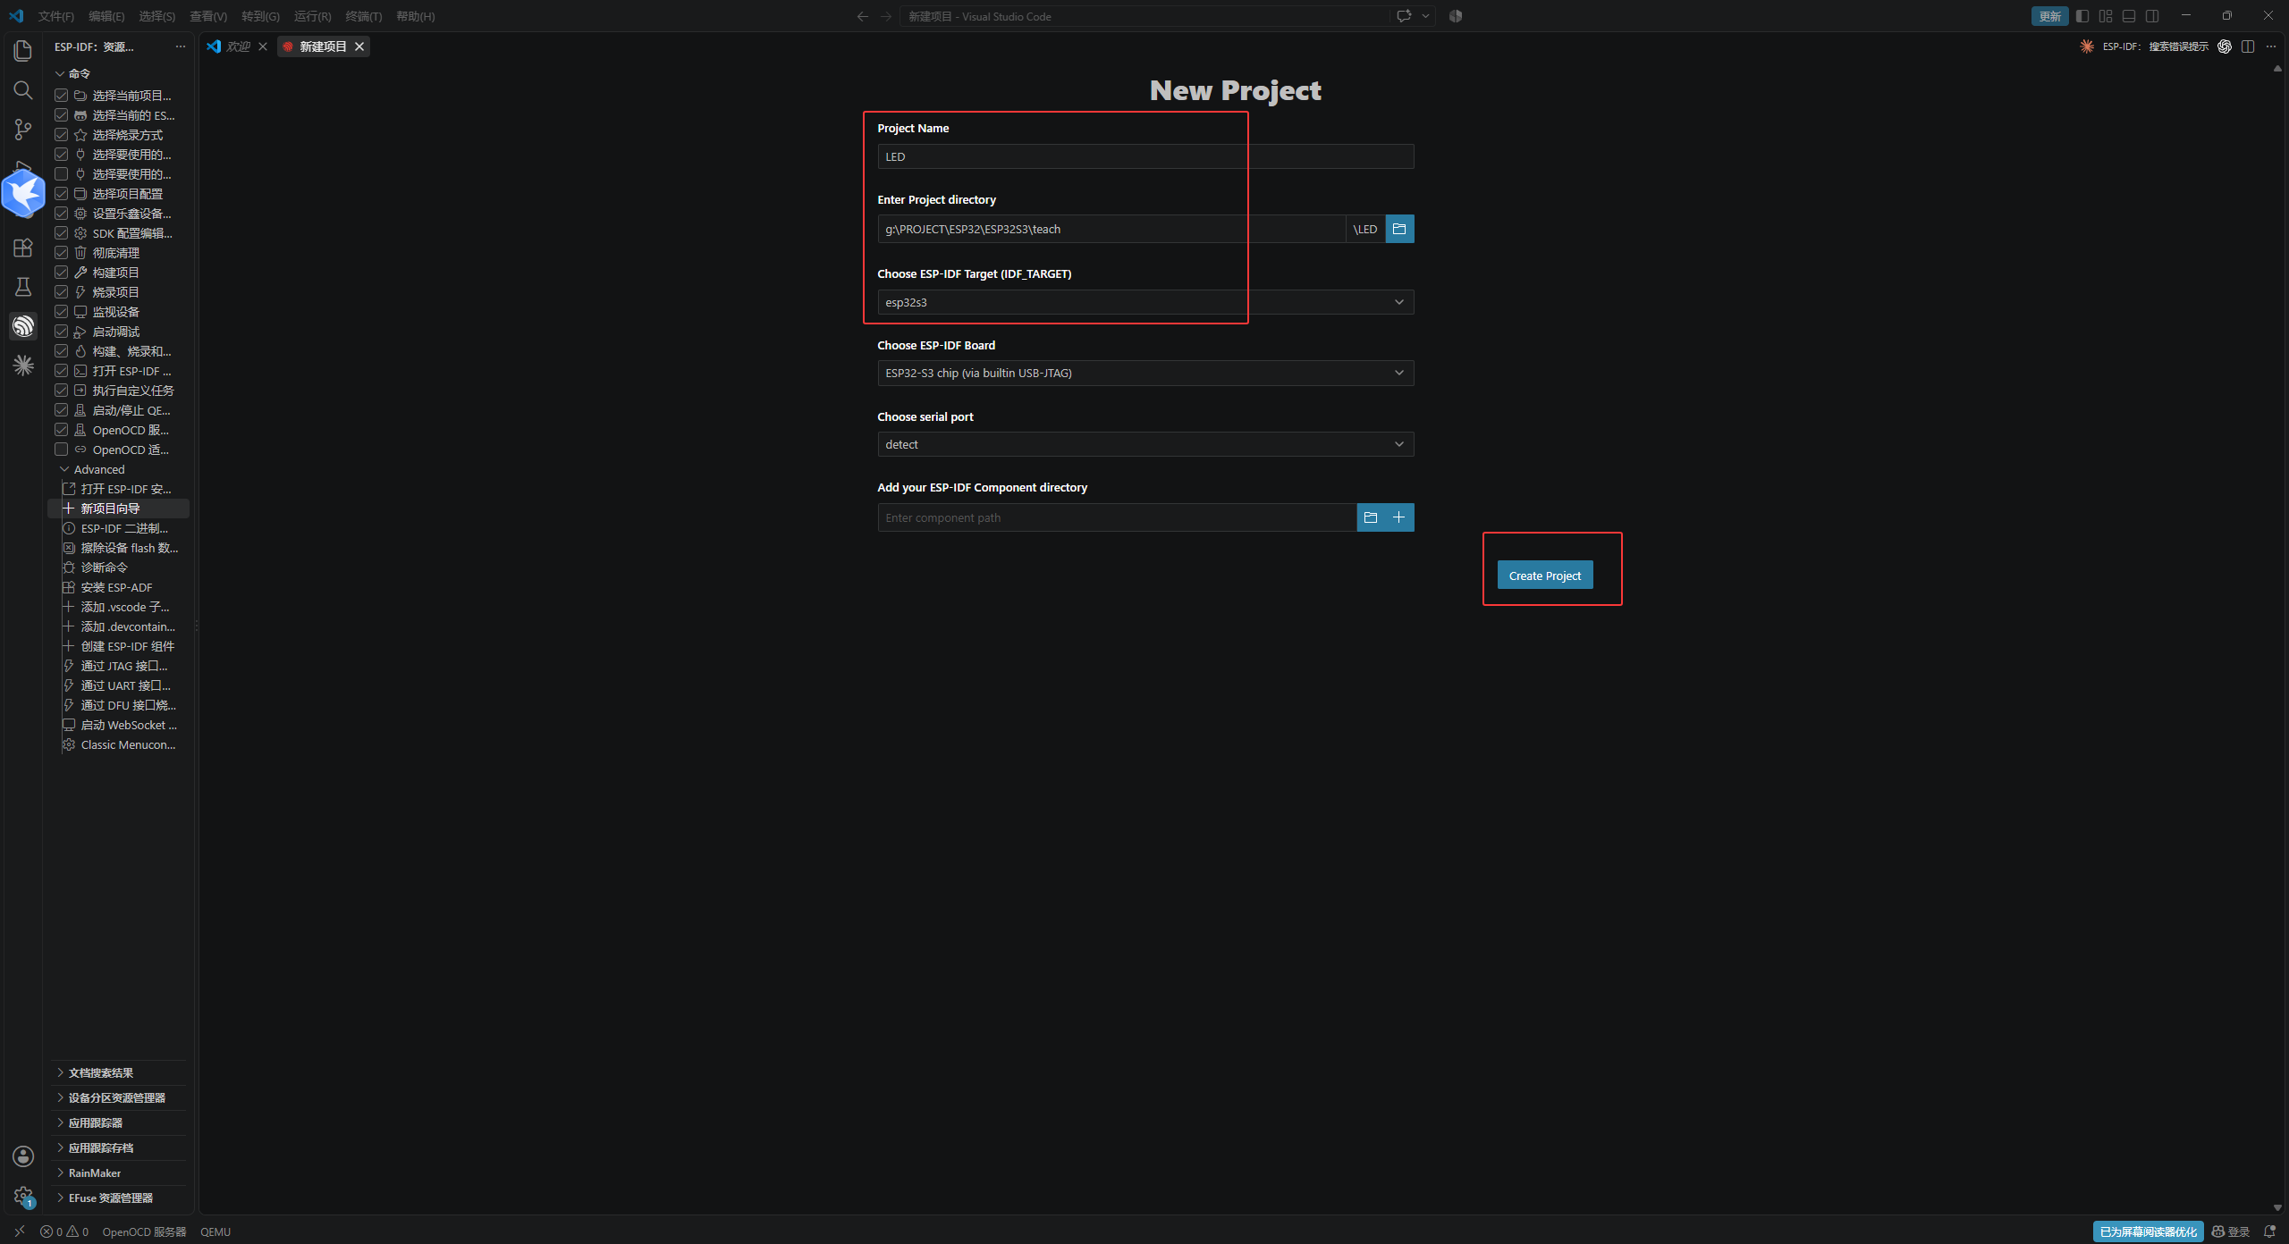Open the Manage gear icon
Viewport: 2289px width, 1244px height.
pos(23,1196)
